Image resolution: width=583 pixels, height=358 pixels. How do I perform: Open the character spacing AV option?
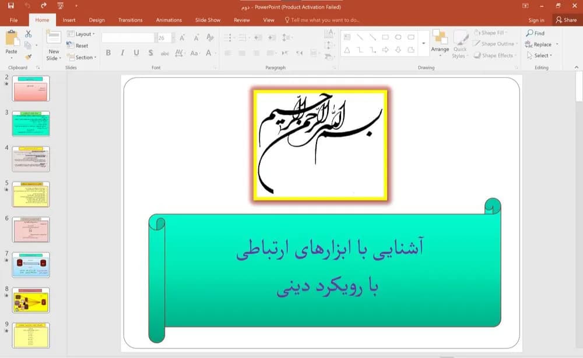point(180,53)
